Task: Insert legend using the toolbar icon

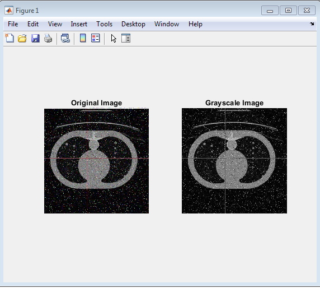Action: [96, 38]
